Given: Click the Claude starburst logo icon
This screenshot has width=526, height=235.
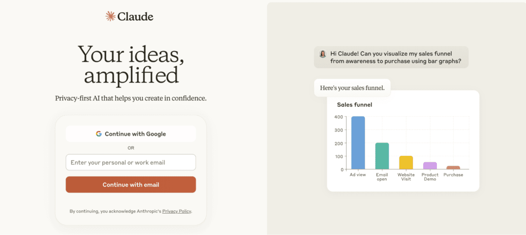Looking at the screenshot, I should pyautogui.click(x=111, y=17).
